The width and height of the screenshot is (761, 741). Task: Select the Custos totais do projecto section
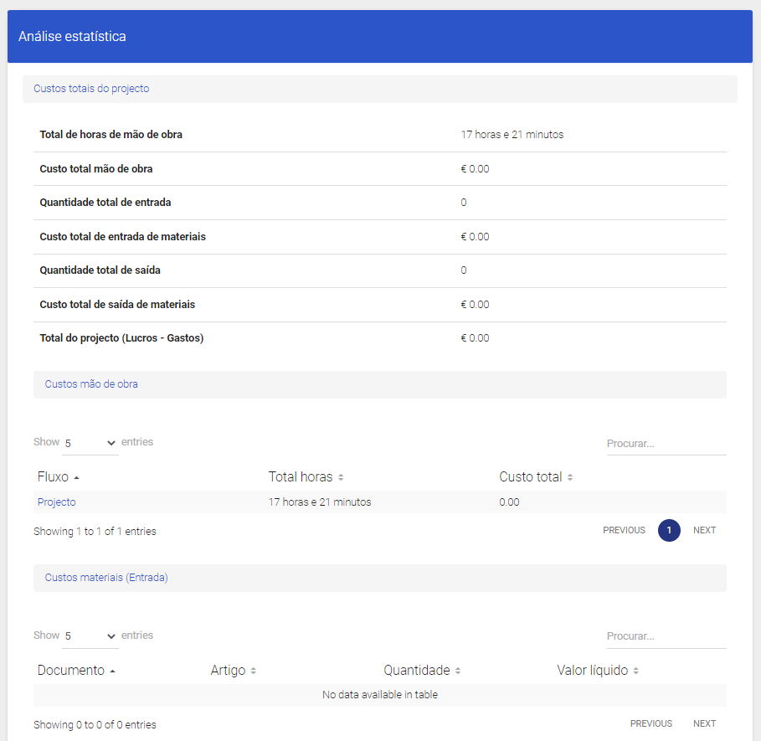(x=91, y=88)
